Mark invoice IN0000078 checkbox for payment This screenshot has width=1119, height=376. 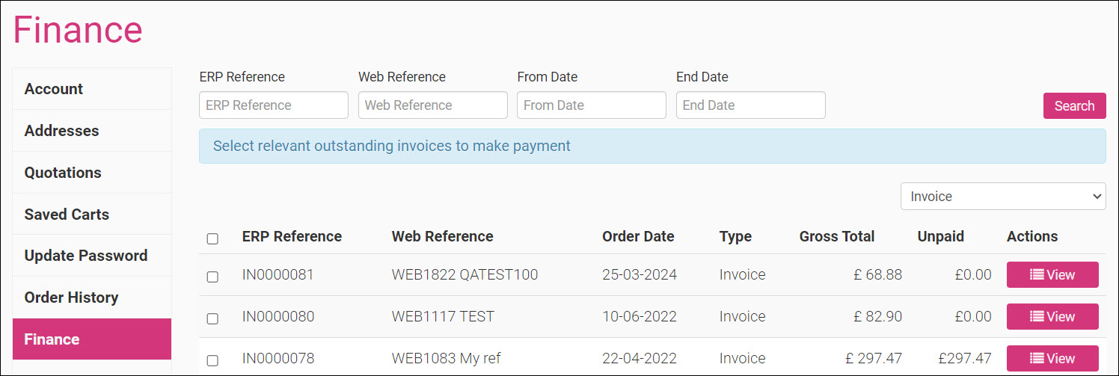[212, 360]
